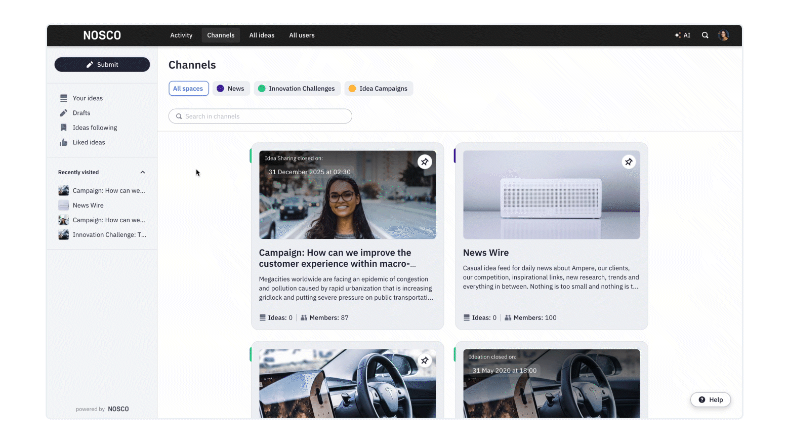Switch to the Activity tab
The width and height of the screenshot is (787, 443).
(x=181, y=35)
